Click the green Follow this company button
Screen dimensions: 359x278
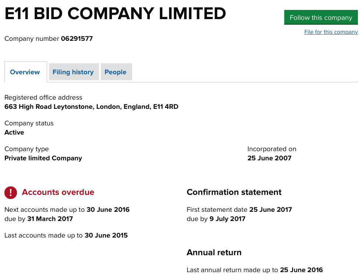pos(321,17)
